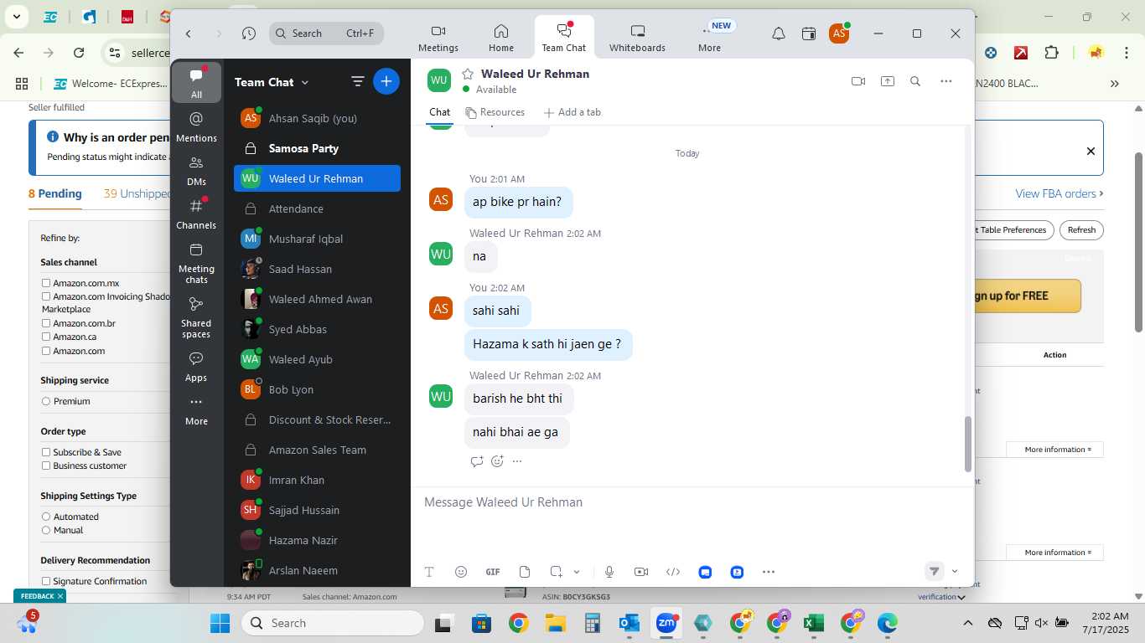Go back using the Zoom back arrow

pyautogui.click(x=189, y=33)
